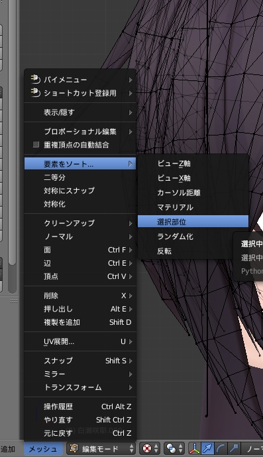Click 追加 menu in the header
The image size is (263, 457).
click(8, 449)
